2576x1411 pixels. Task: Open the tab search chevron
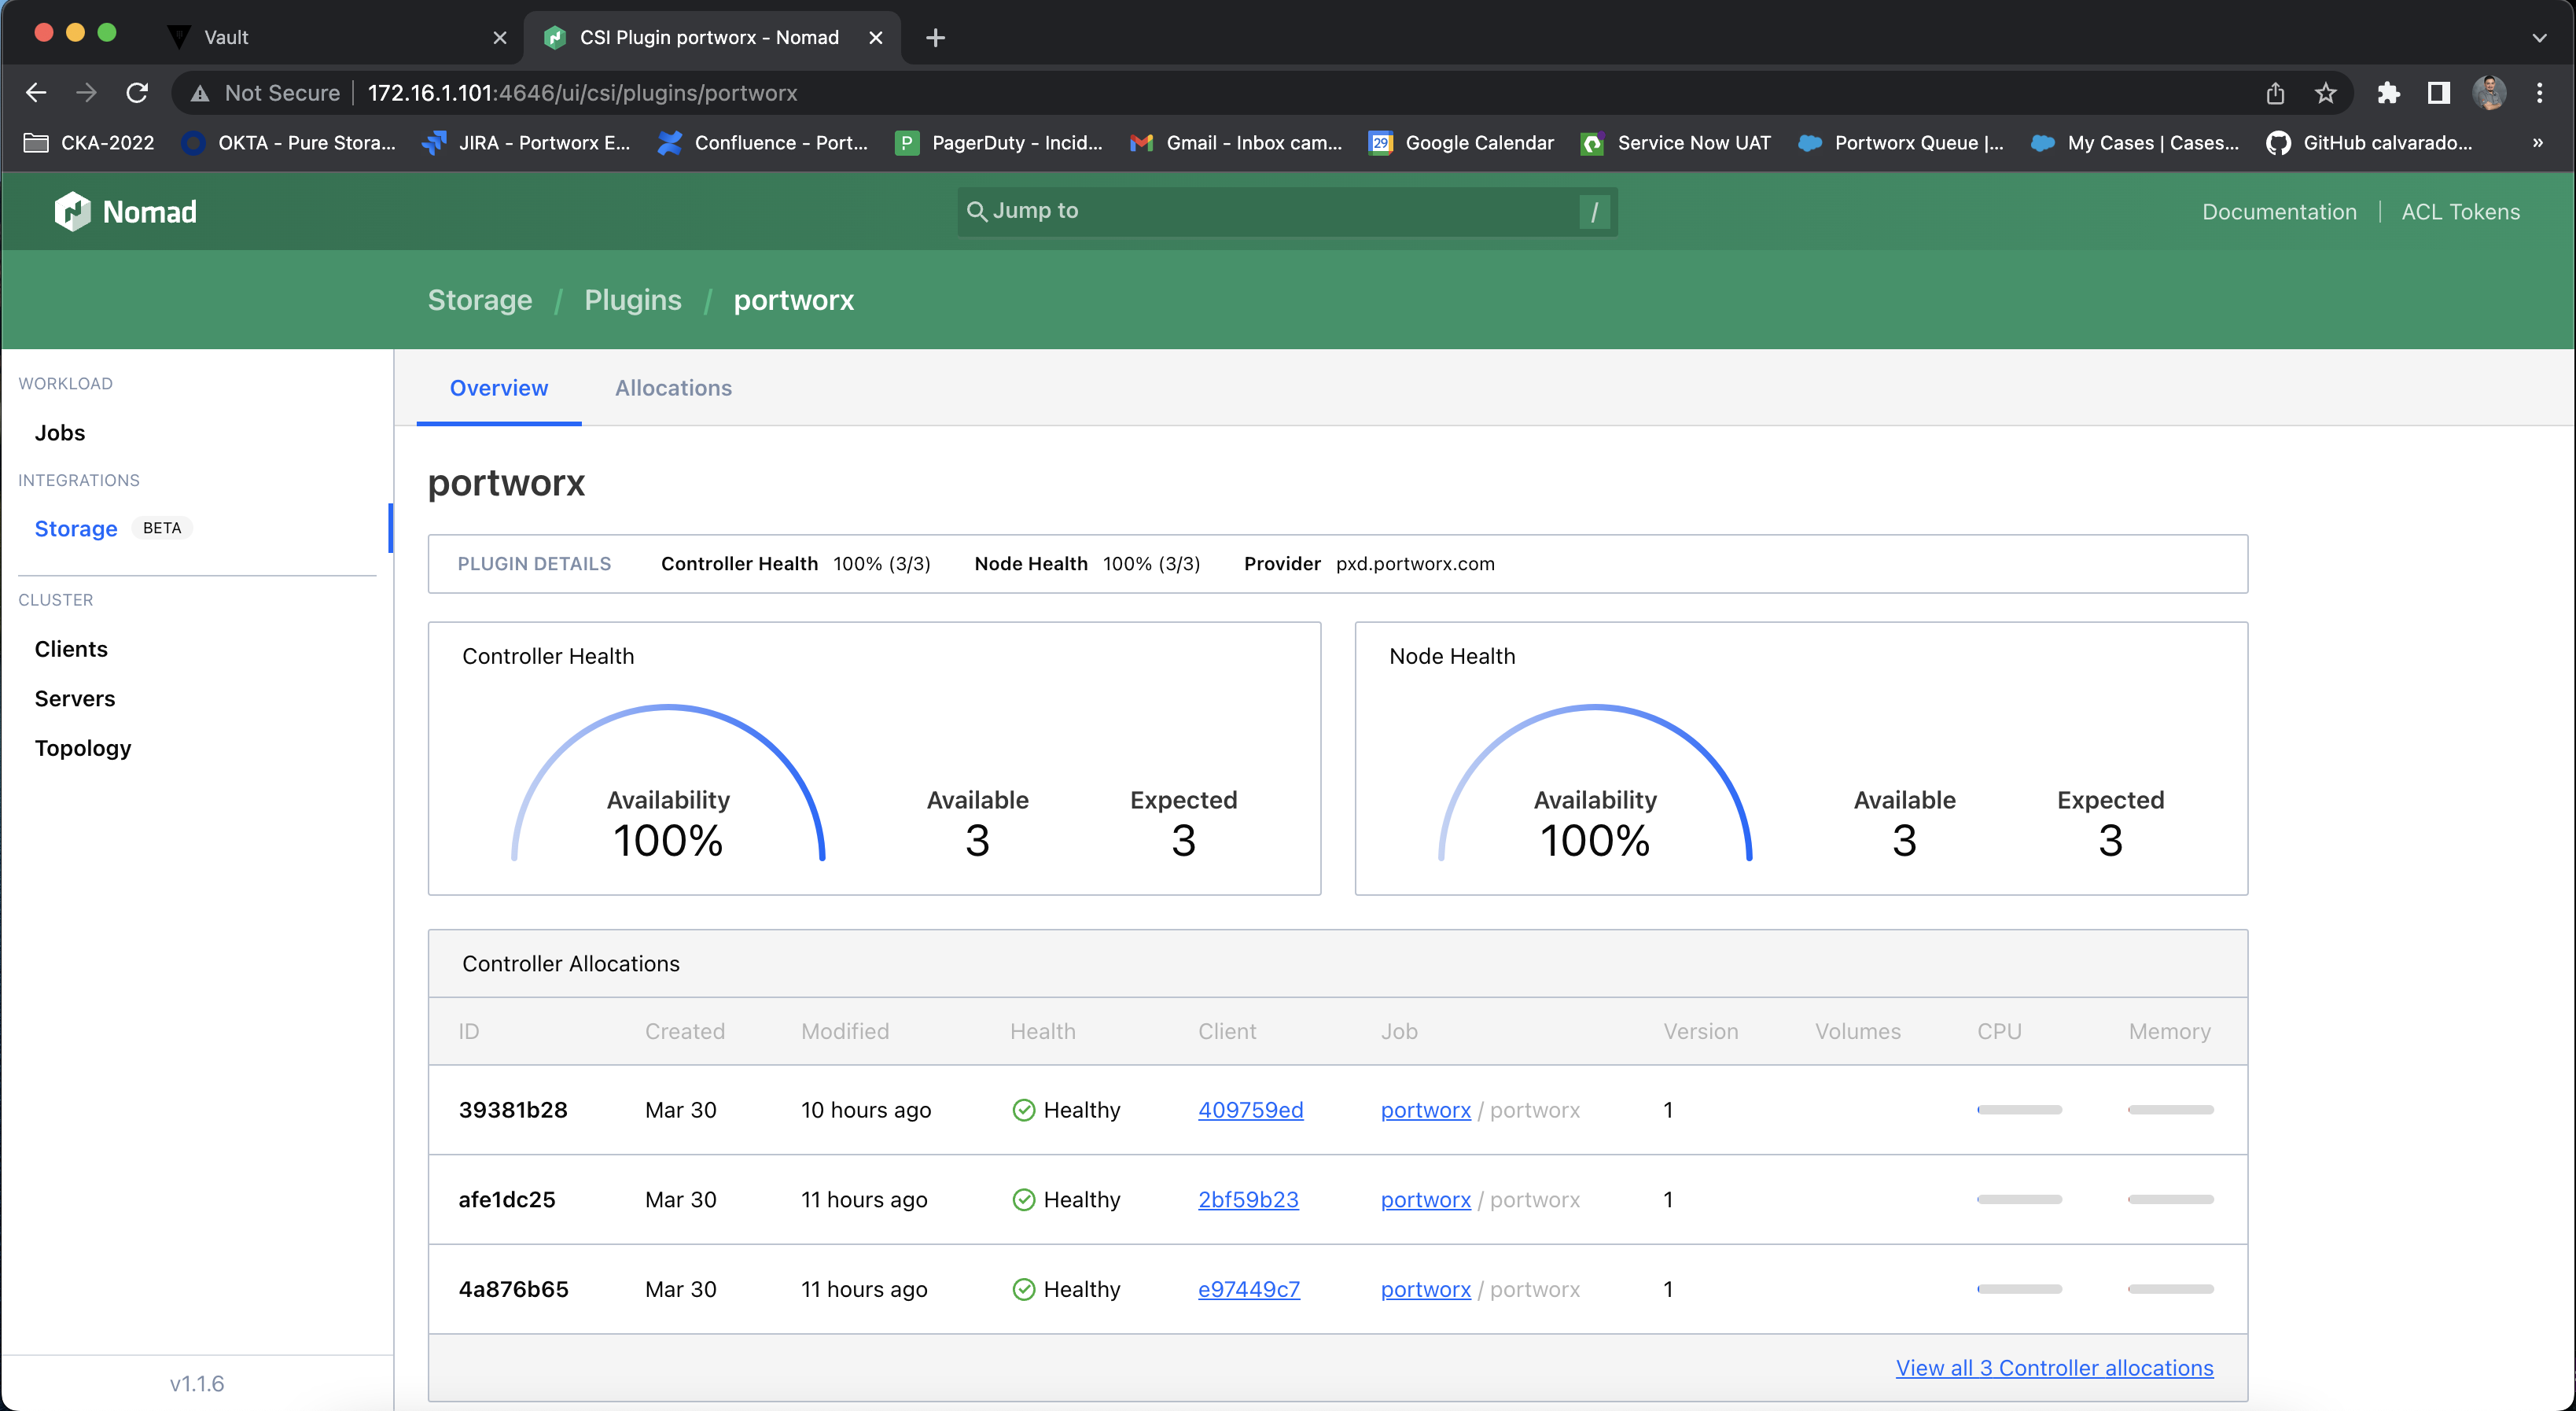tap(2539, 38)
